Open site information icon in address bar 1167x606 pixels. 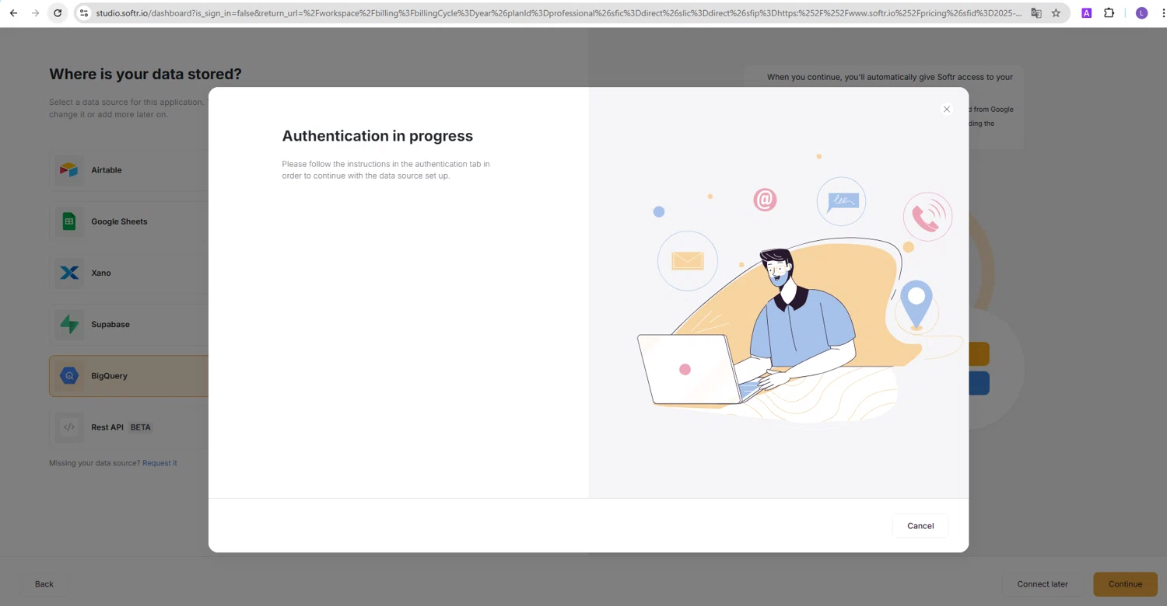click(x=84, y=13)
